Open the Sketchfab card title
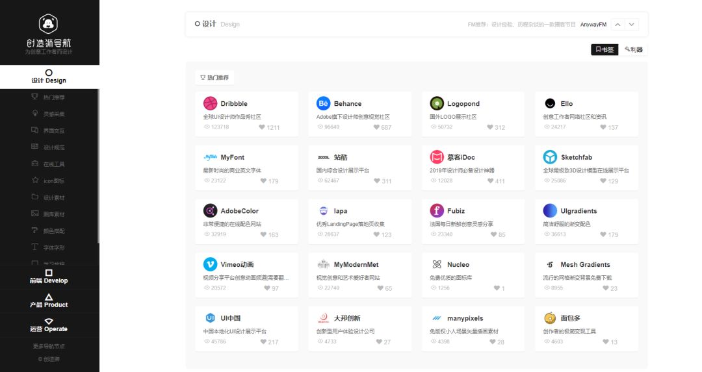Image resolution: width=702 pixels, height=372 pixels. coord(576,157)
